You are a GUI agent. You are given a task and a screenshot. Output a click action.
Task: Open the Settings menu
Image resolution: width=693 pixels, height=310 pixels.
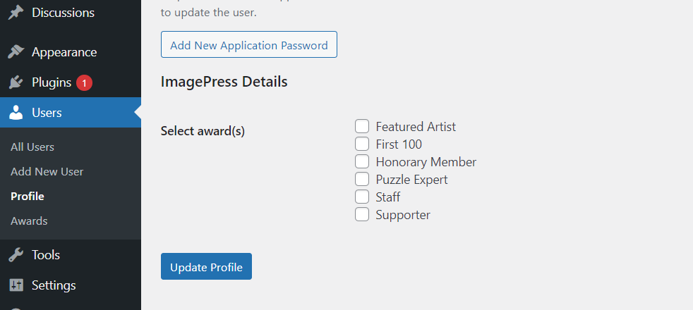click(54, 285)
